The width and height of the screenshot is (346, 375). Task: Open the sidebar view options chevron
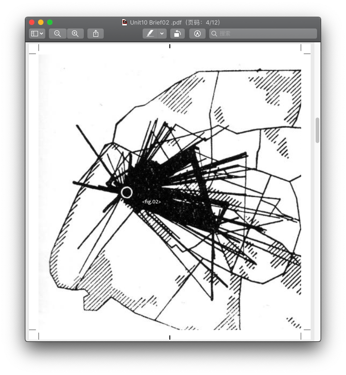[42, 34]
